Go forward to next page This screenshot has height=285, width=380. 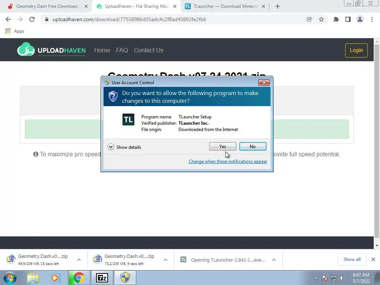(x=20, y=19)
